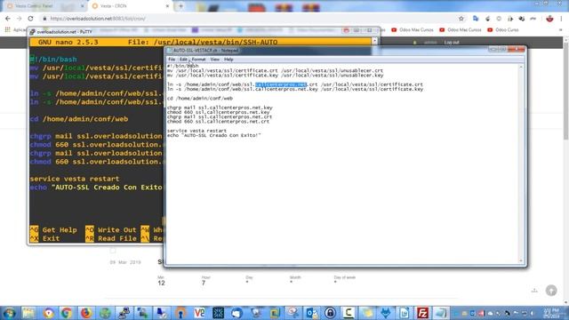569x320 pixels.
Task: Click the Chrome address bar URL
Action: point(98,19)
